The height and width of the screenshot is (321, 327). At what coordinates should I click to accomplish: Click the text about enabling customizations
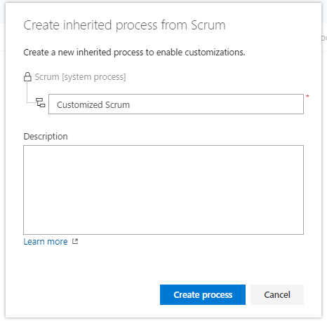coord(134,53)
